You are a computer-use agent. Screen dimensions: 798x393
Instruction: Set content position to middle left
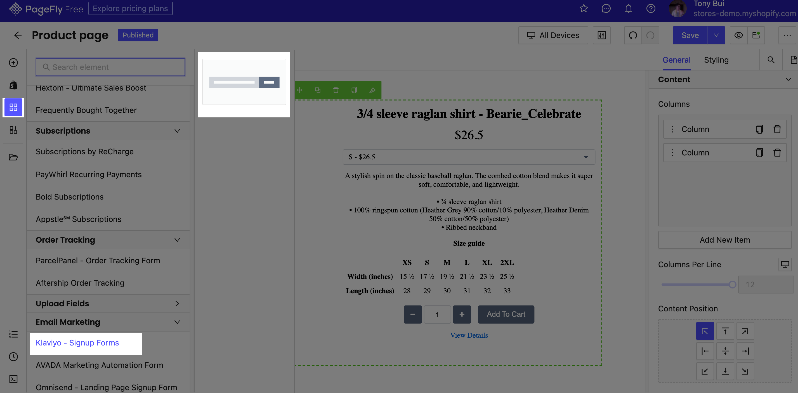coord(705,351)
